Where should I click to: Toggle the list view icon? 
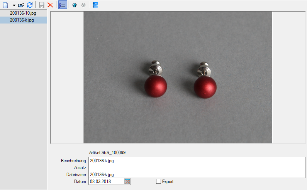click(x=63, y=5)
